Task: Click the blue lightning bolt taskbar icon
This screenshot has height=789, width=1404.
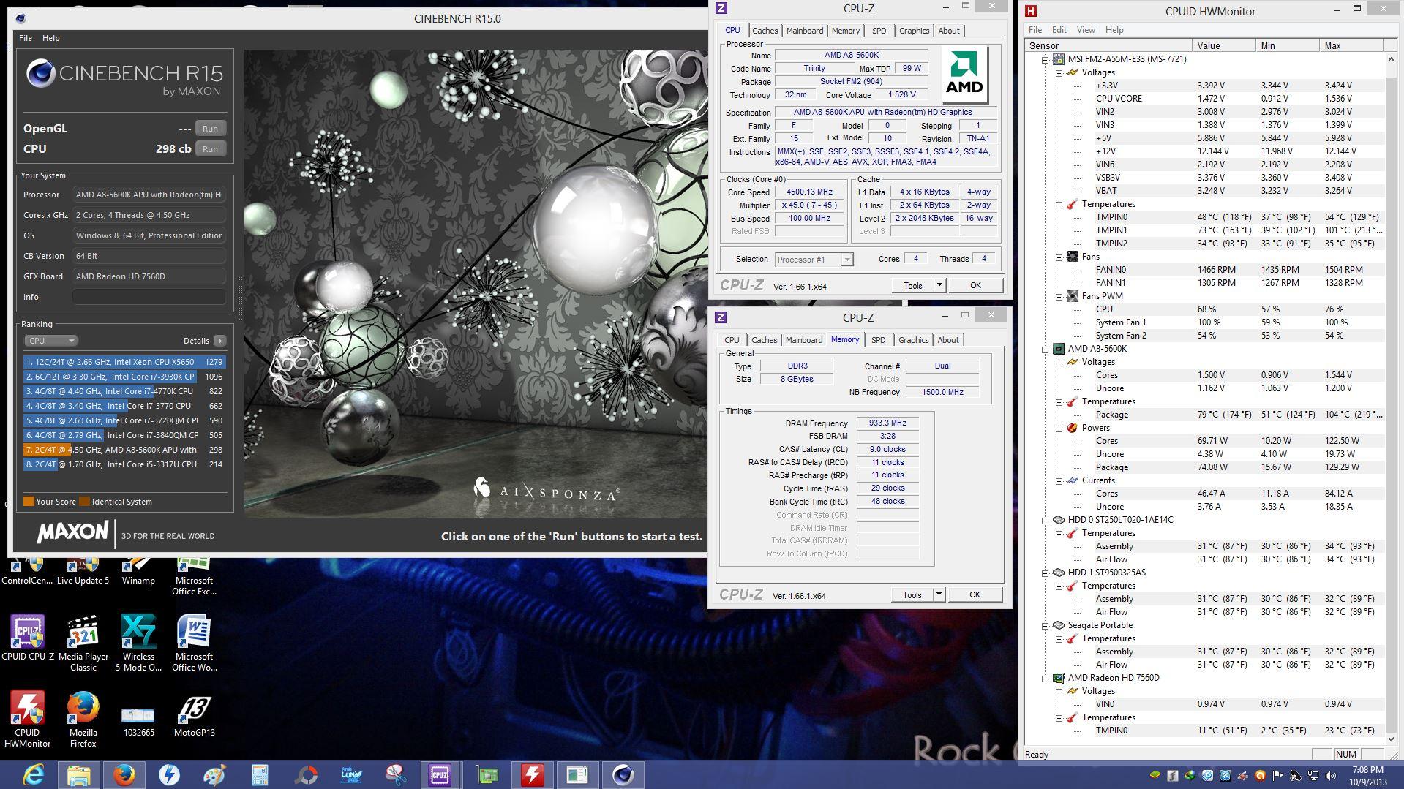Action: (x=169, y=774)
